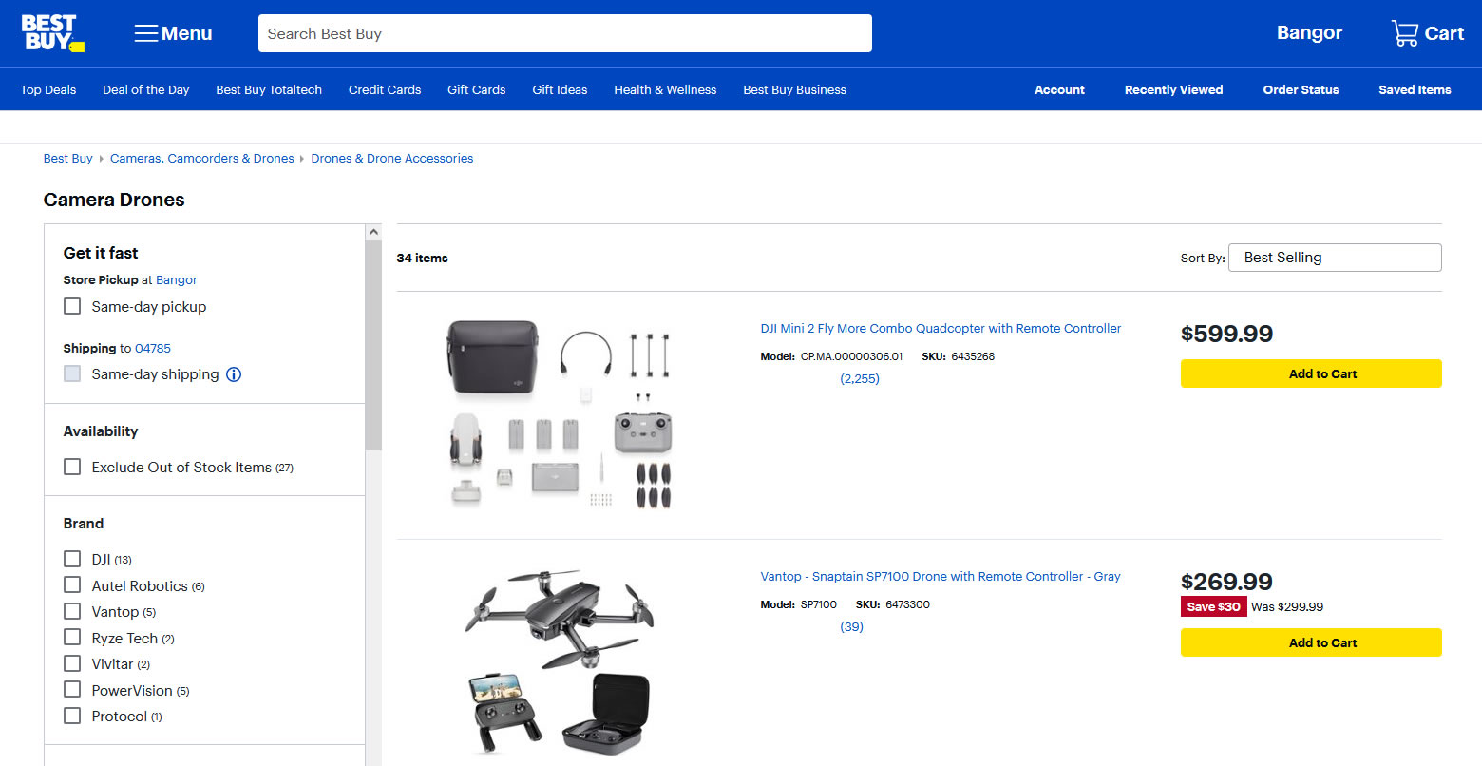Screen dimensions: 1482x766
Task: Enable the Same-day pickup checkbox
Action: point(72,306)
